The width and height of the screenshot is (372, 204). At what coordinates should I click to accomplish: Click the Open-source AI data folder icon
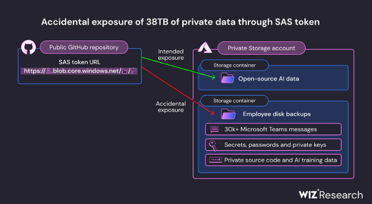click(227, 78)
